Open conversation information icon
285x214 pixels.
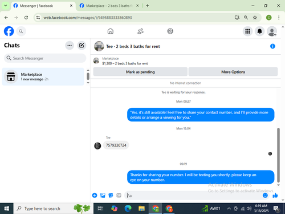coord(272,46)
